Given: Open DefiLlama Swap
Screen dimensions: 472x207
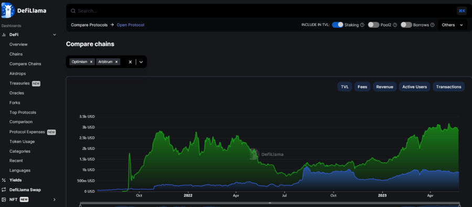Looking at the screenshot, I should click(25, 190).
